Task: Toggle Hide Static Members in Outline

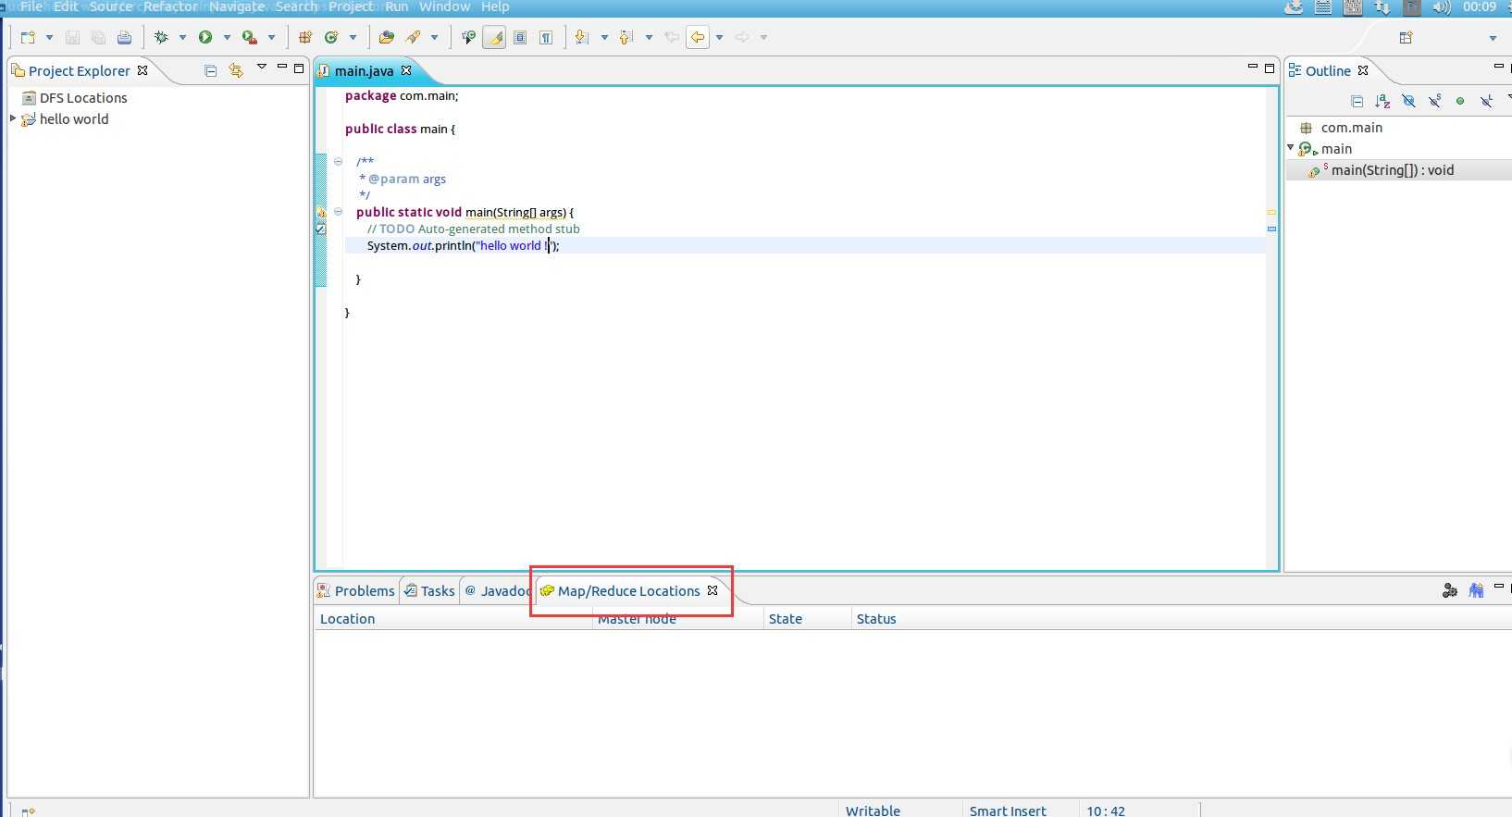Action: point(1434,101)
